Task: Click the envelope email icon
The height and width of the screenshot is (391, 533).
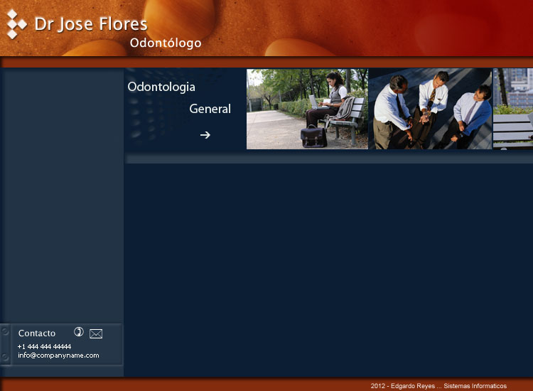Action: tap(96, 333)
